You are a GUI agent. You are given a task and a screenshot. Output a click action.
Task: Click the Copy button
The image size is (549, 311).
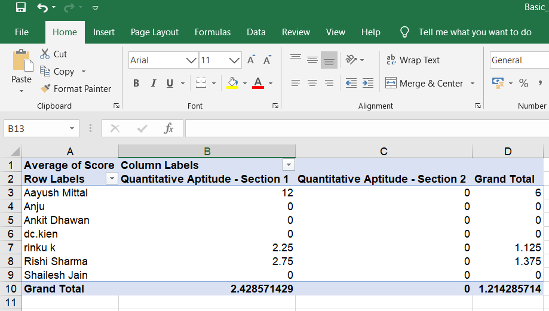click(57, 72)
